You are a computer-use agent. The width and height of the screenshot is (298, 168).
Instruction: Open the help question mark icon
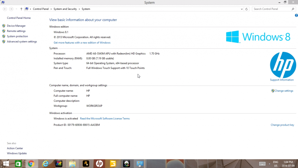point(296,16)
